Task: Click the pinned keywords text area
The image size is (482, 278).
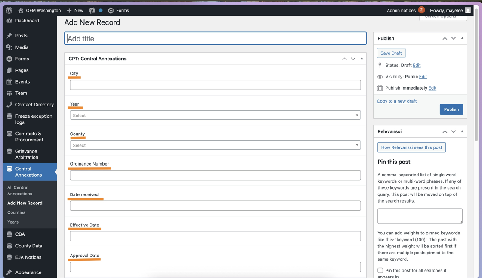Action: [420, 216]
